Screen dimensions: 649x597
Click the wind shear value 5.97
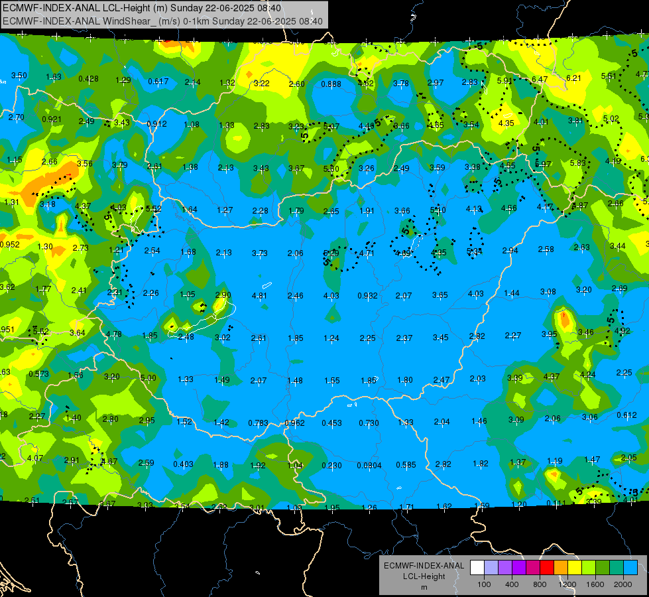click(543, 165)
